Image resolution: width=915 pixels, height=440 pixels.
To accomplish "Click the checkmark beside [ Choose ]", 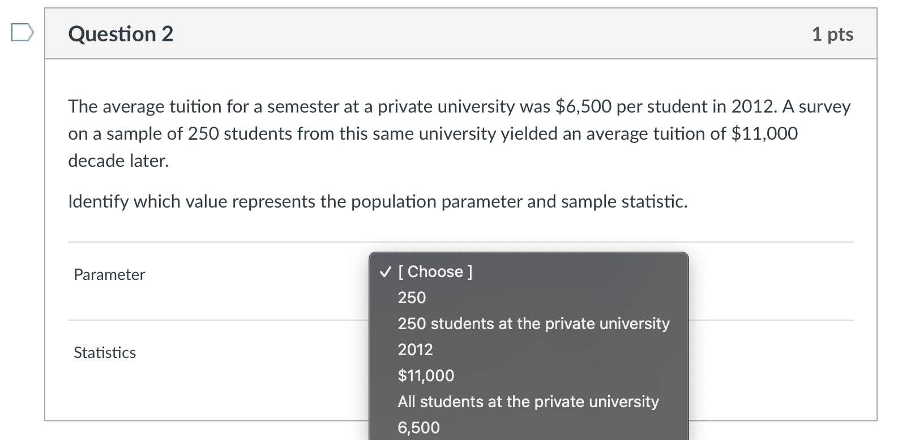I will click(385, 272).
